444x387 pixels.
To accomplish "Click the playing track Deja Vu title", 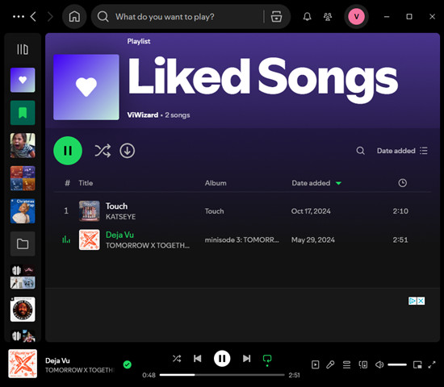I will (119, 235).
